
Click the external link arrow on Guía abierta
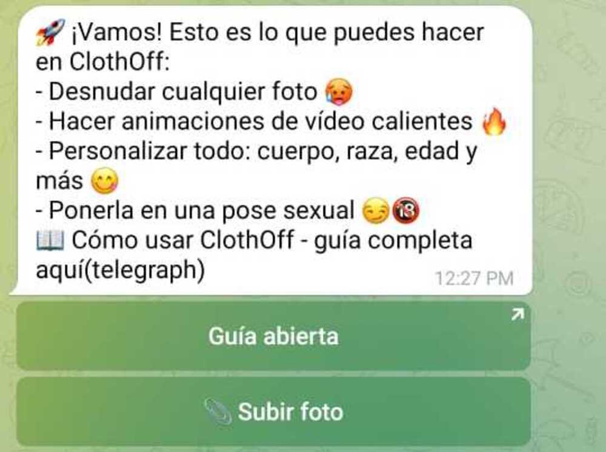pos(518,314)
